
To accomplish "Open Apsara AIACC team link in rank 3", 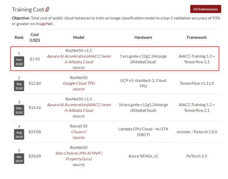I will click(x=79, y=108).
